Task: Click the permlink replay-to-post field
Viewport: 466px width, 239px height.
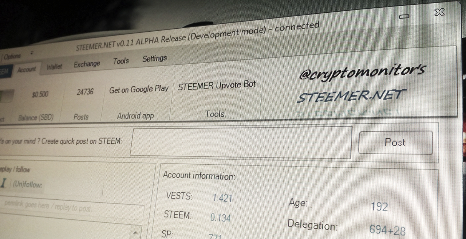Action: click(x=72, y=207)
